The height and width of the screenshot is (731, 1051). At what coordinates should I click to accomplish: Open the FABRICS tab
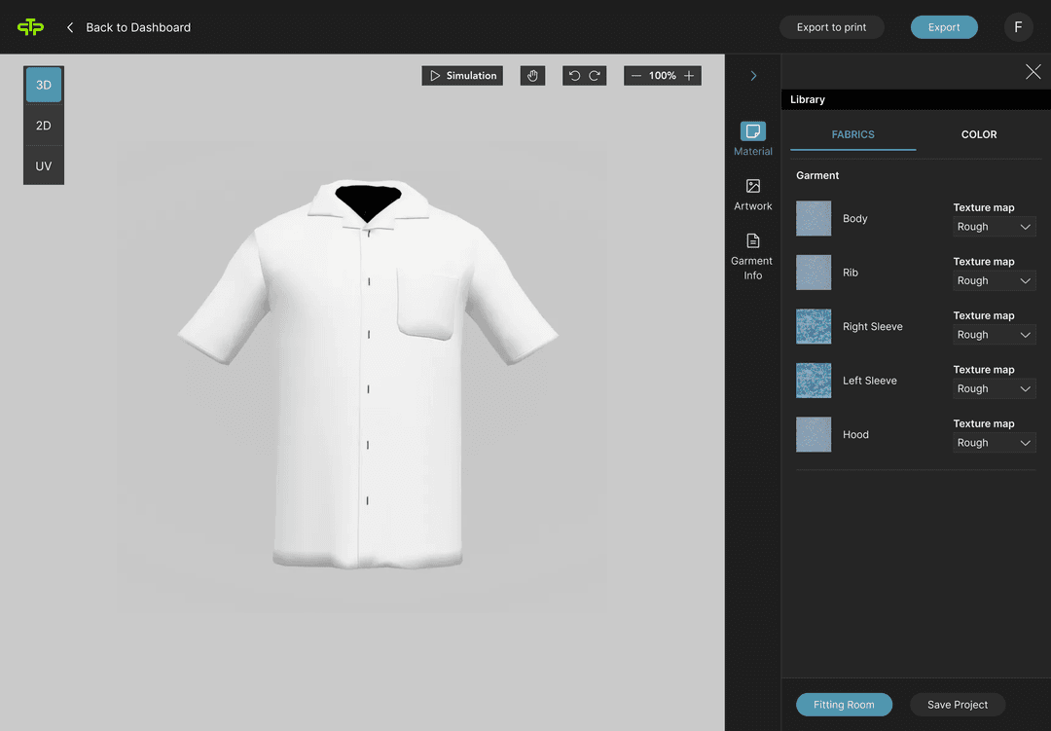[x=853, y=134]
